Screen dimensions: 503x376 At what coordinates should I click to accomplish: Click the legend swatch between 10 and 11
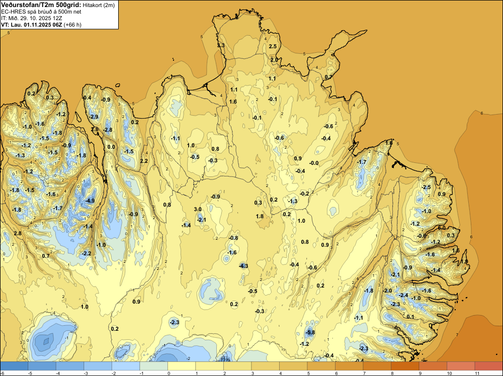[461, 366]
